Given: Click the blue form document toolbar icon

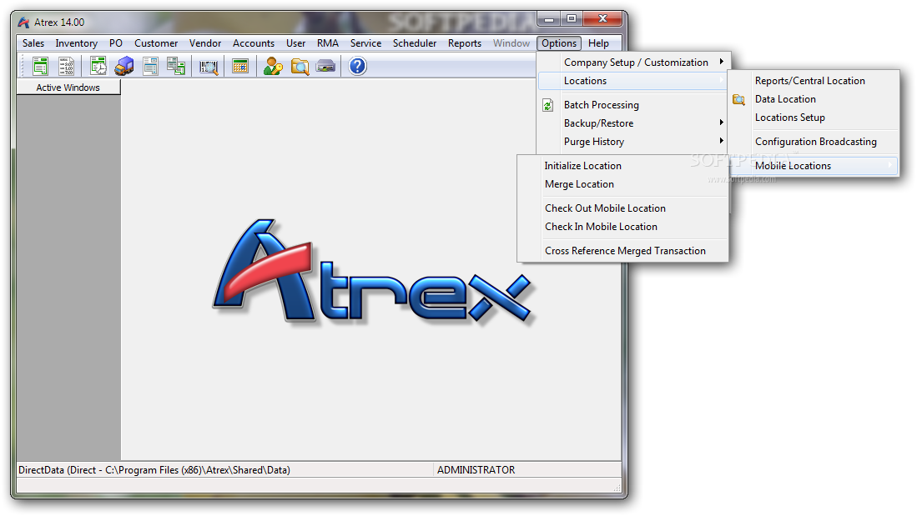Looking at the screenshot, I should tap(150, 66).
